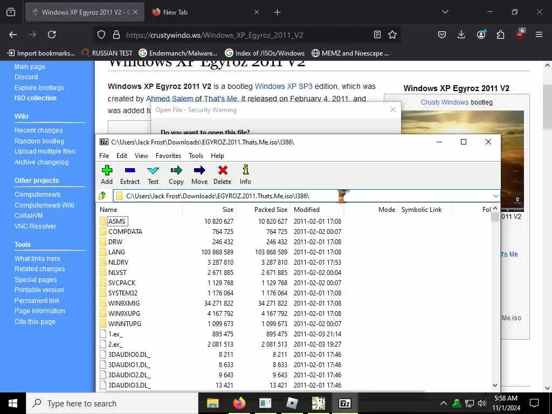This screenshot has height=414, width=552.
Task: Click site security shield icon
Action: coord(101,34)
